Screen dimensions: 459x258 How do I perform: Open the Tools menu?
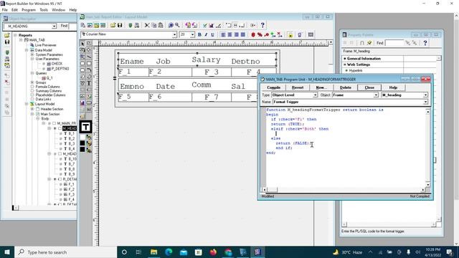[44, 9]
